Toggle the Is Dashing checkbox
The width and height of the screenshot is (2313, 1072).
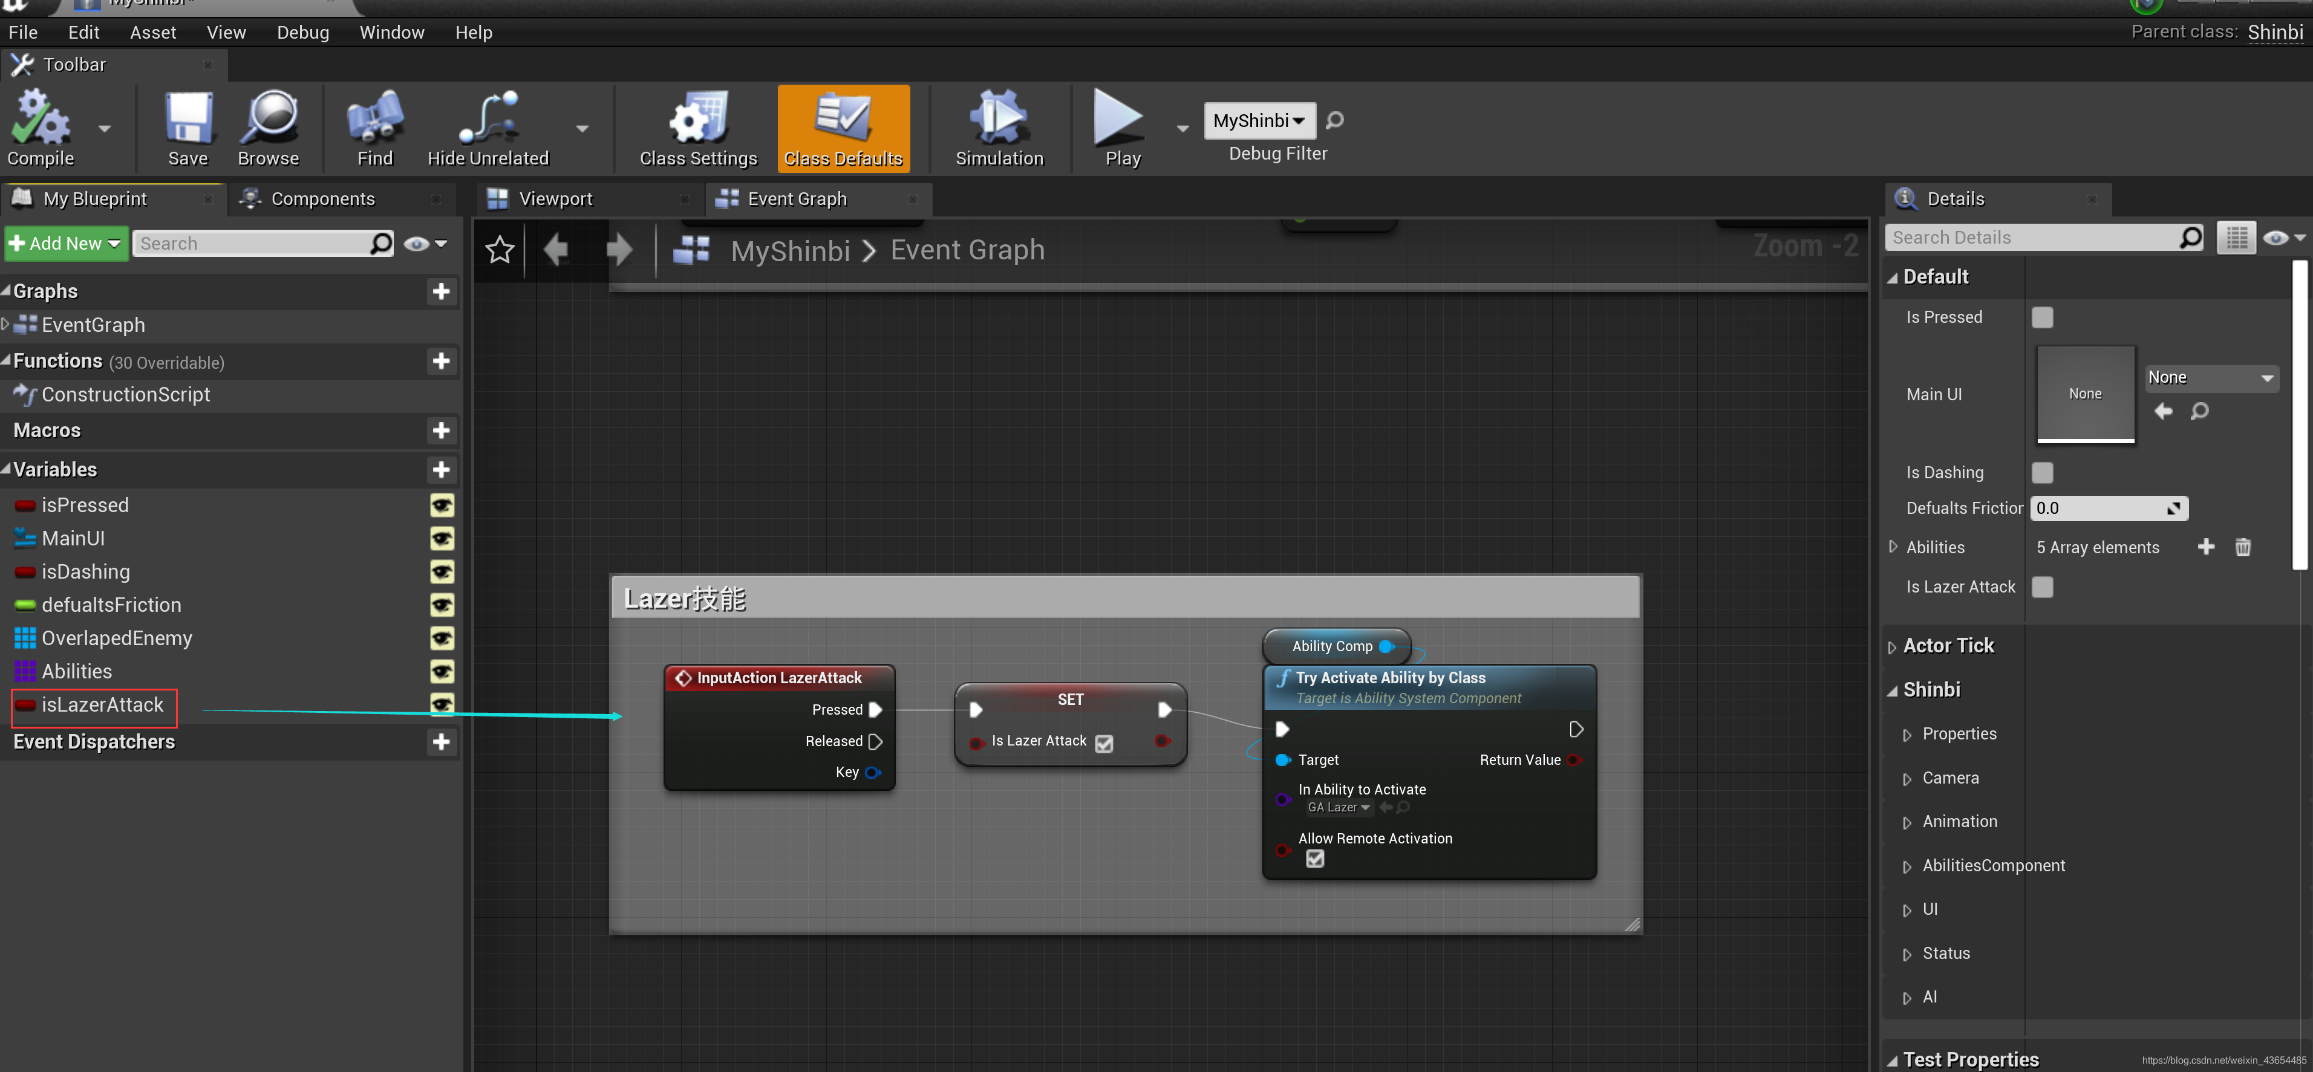(x=2042, y=473)
